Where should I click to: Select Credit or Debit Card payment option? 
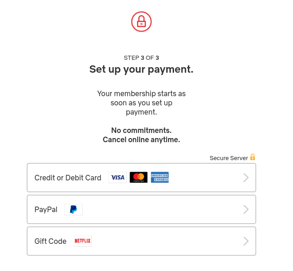[x=141, y=178]
